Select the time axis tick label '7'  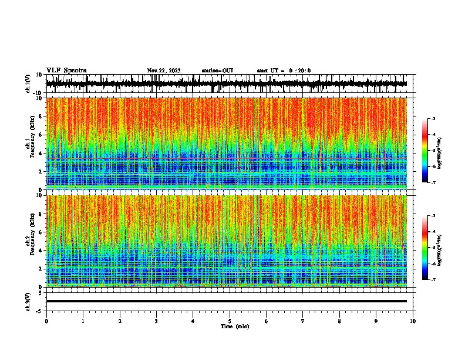303,321
